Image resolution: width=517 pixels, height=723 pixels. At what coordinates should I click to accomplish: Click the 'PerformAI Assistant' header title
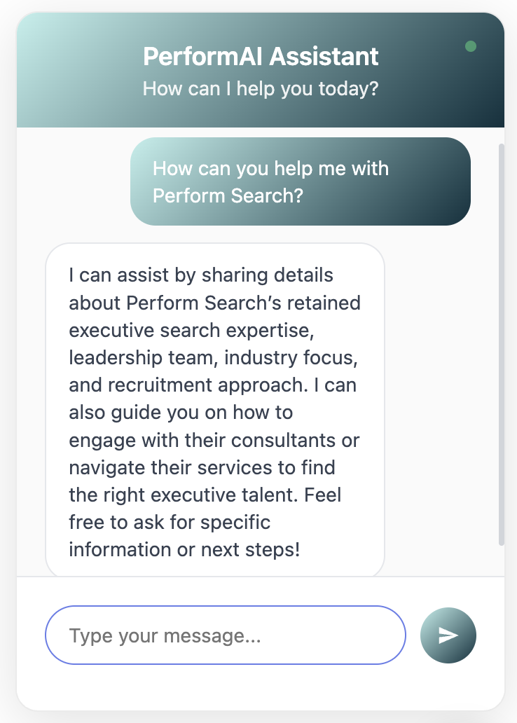261,56
